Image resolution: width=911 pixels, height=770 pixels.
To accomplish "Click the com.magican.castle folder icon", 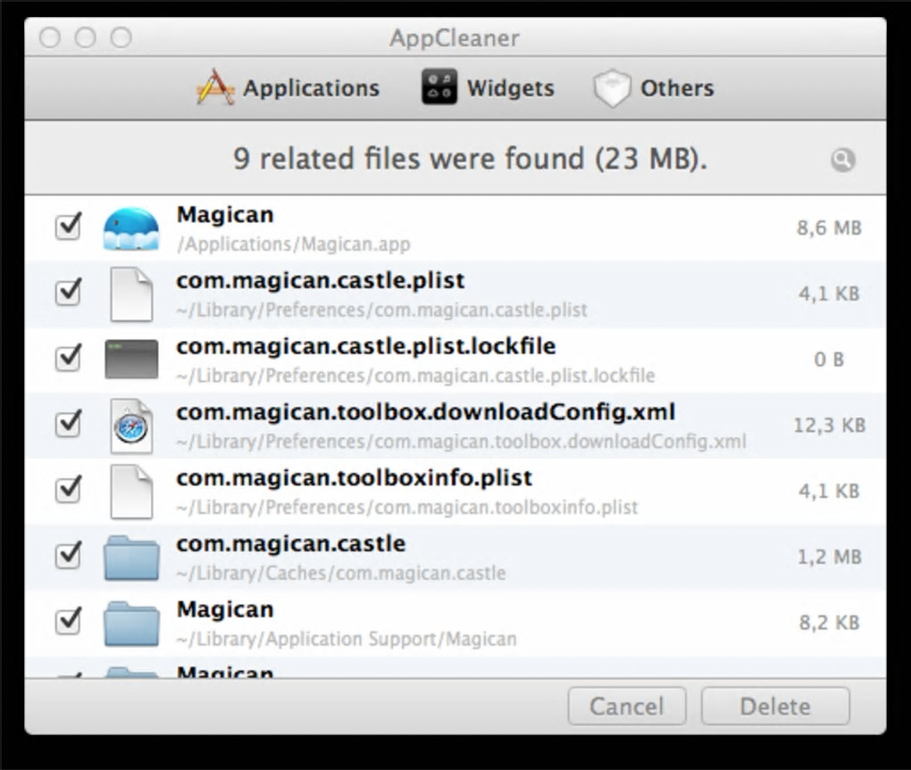I will coord(131,558).
